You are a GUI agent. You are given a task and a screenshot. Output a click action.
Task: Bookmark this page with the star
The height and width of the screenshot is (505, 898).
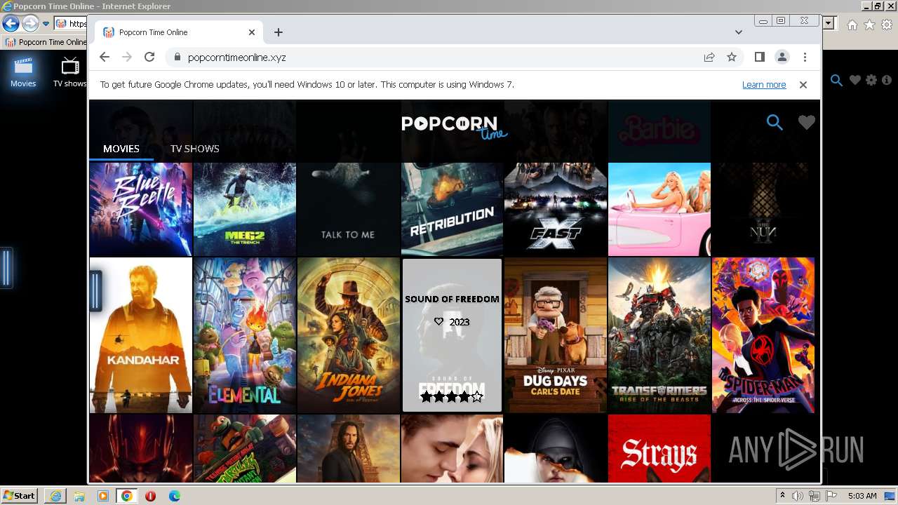732,58
